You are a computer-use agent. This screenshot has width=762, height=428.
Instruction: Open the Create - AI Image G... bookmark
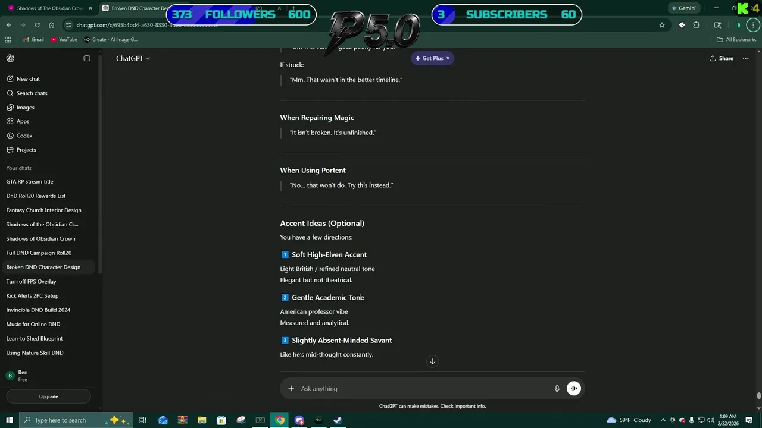click(111, 40)
